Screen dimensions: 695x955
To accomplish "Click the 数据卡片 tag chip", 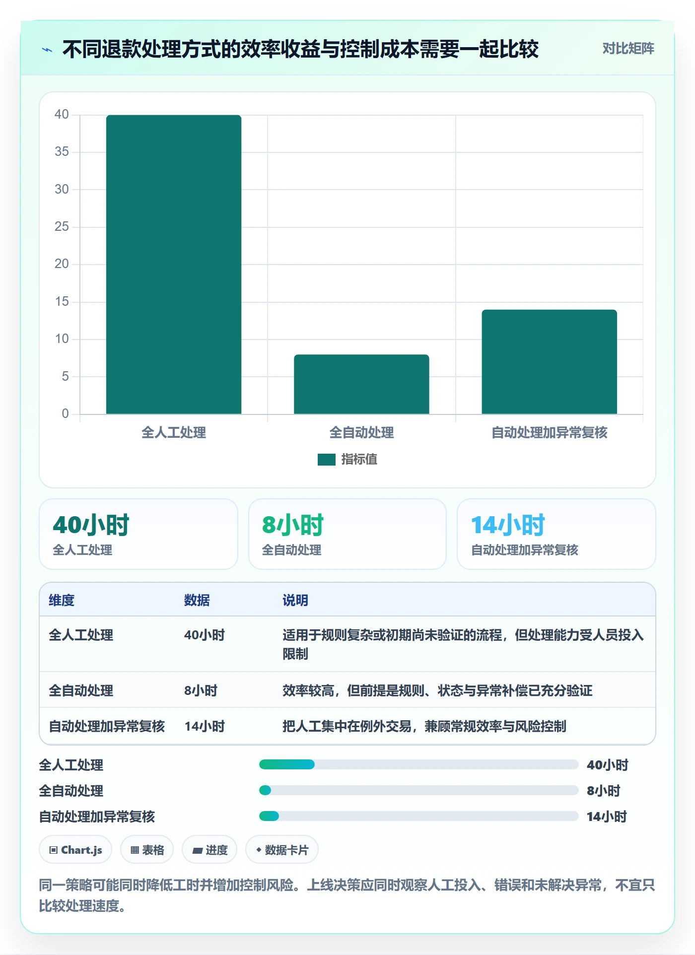I will point(282,850).
